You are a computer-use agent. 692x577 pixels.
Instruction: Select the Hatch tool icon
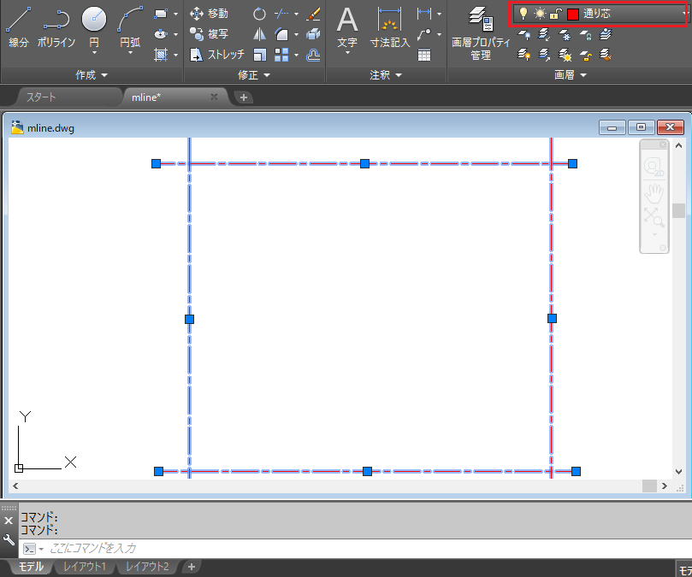tap(161, 55)
